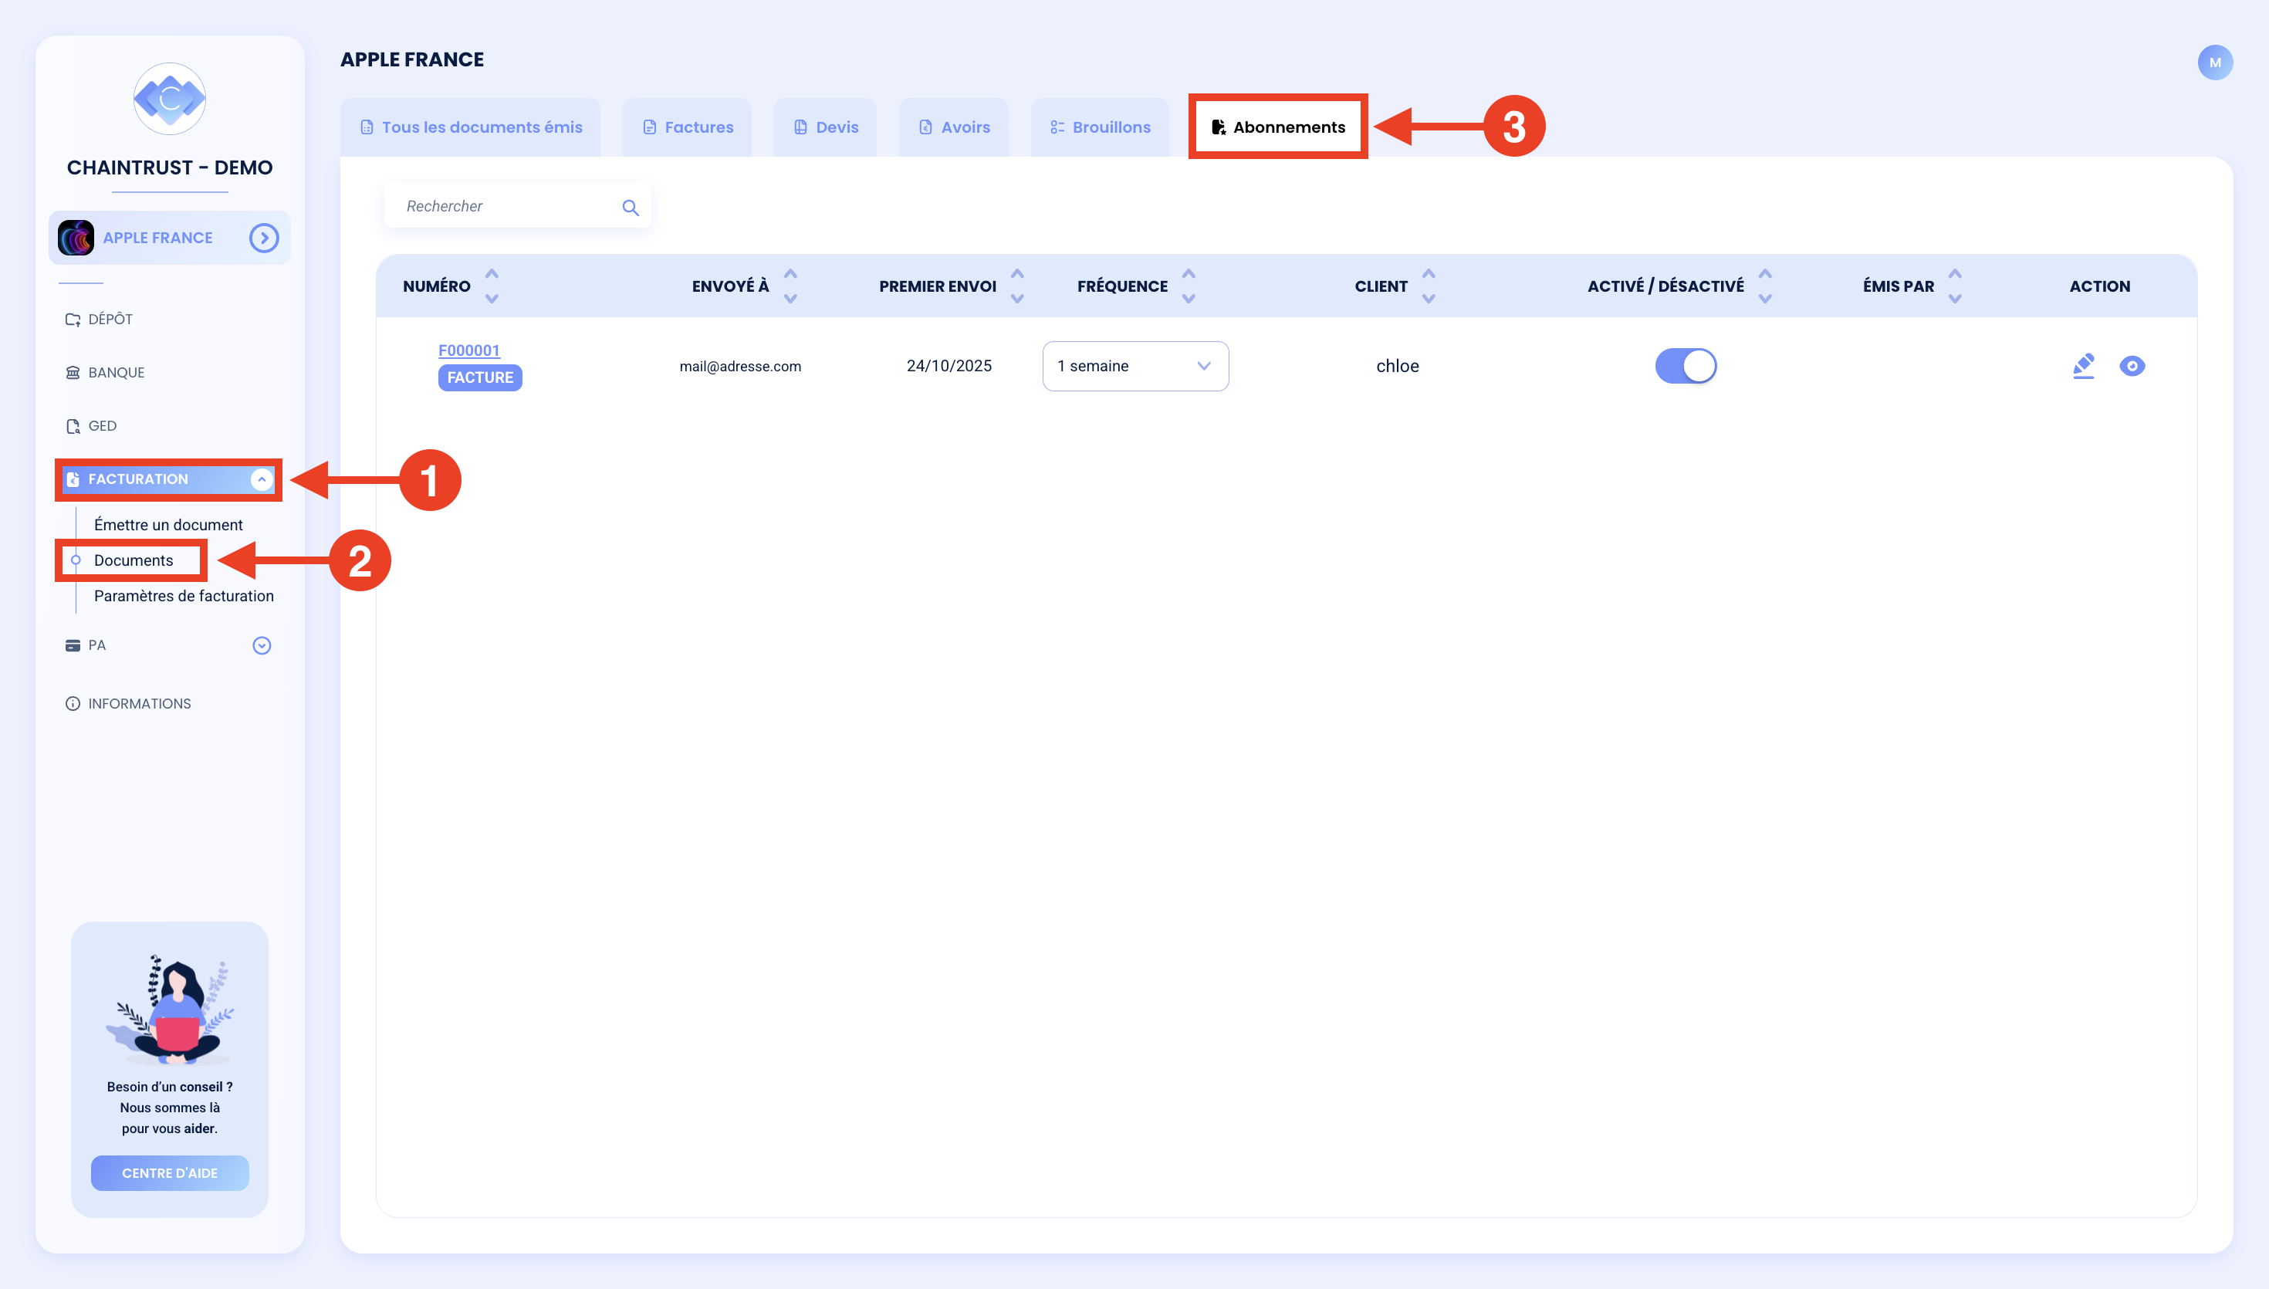
Task: Open the Dépôt section in sidebar
Action: pyautogui.click(x=99, y=319)
